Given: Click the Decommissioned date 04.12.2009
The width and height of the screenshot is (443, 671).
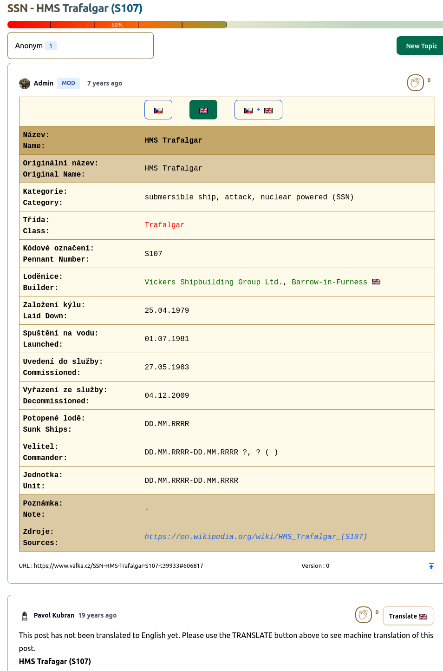Looking at the screenshot, I should click(x=167, y=395).
